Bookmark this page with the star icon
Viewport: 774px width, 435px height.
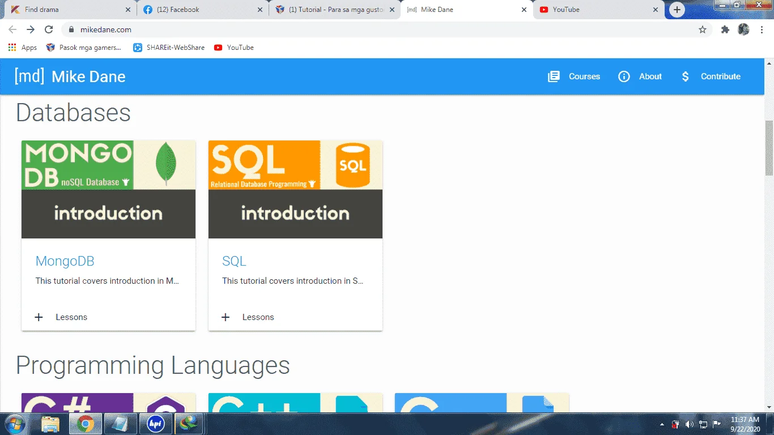703,29
